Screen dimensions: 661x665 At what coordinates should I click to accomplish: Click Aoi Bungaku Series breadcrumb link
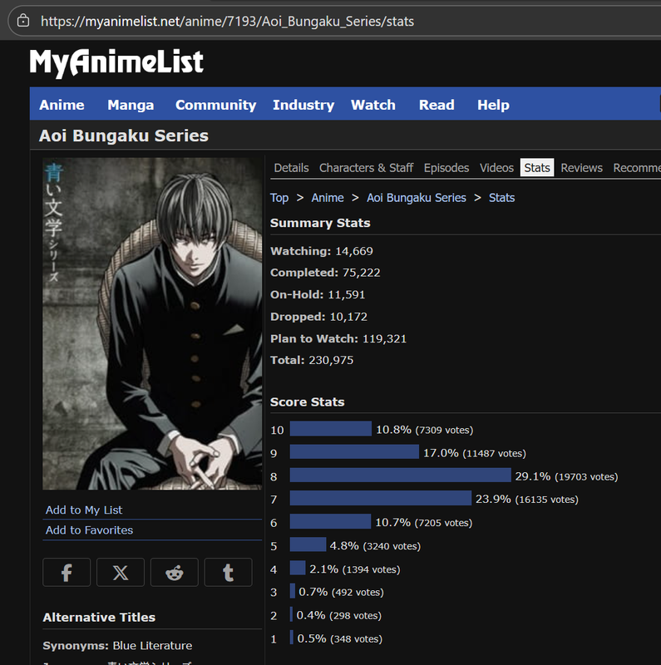click(417, 198)
